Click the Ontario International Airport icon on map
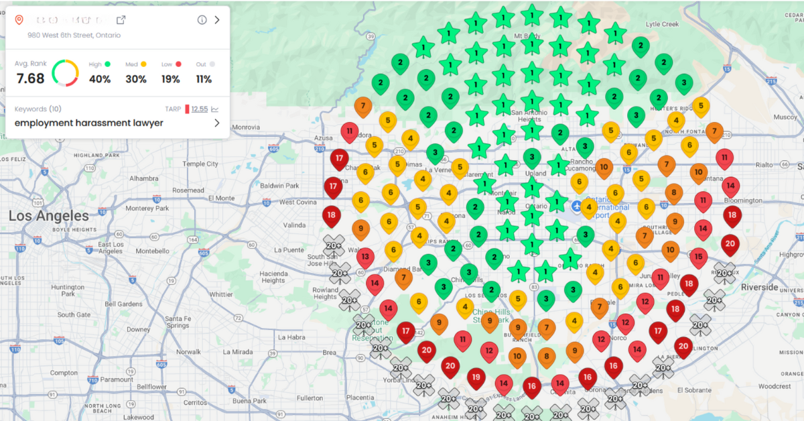Screen dimensions: 804x421 pos(577,206)
